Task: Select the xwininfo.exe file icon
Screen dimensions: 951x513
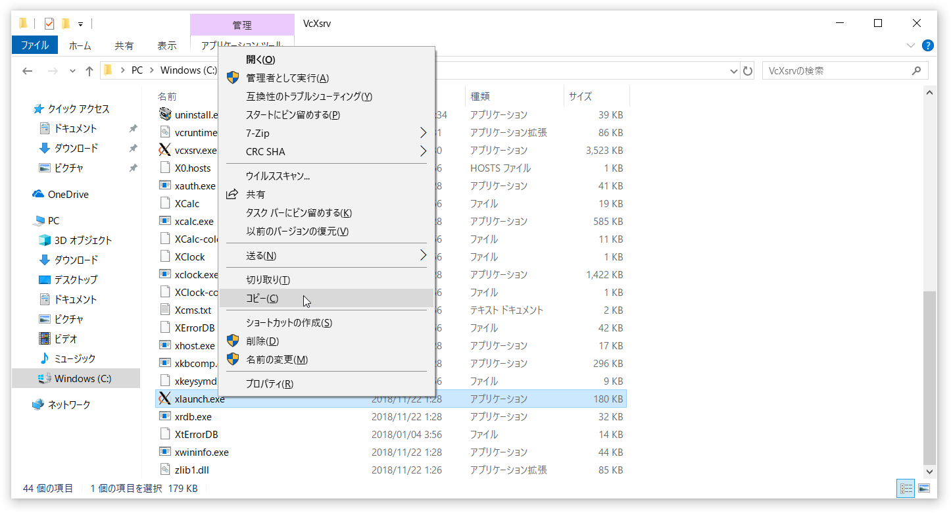Action: [165, 452]
